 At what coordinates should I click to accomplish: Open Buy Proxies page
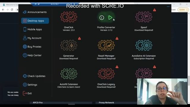coord(32,47)
